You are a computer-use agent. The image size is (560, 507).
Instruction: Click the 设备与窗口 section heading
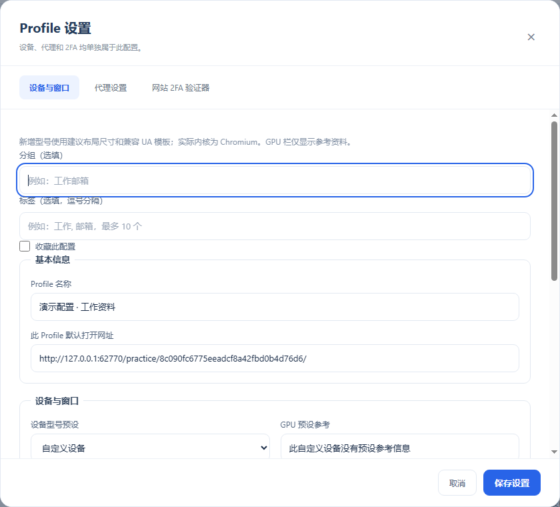(57, 401)
